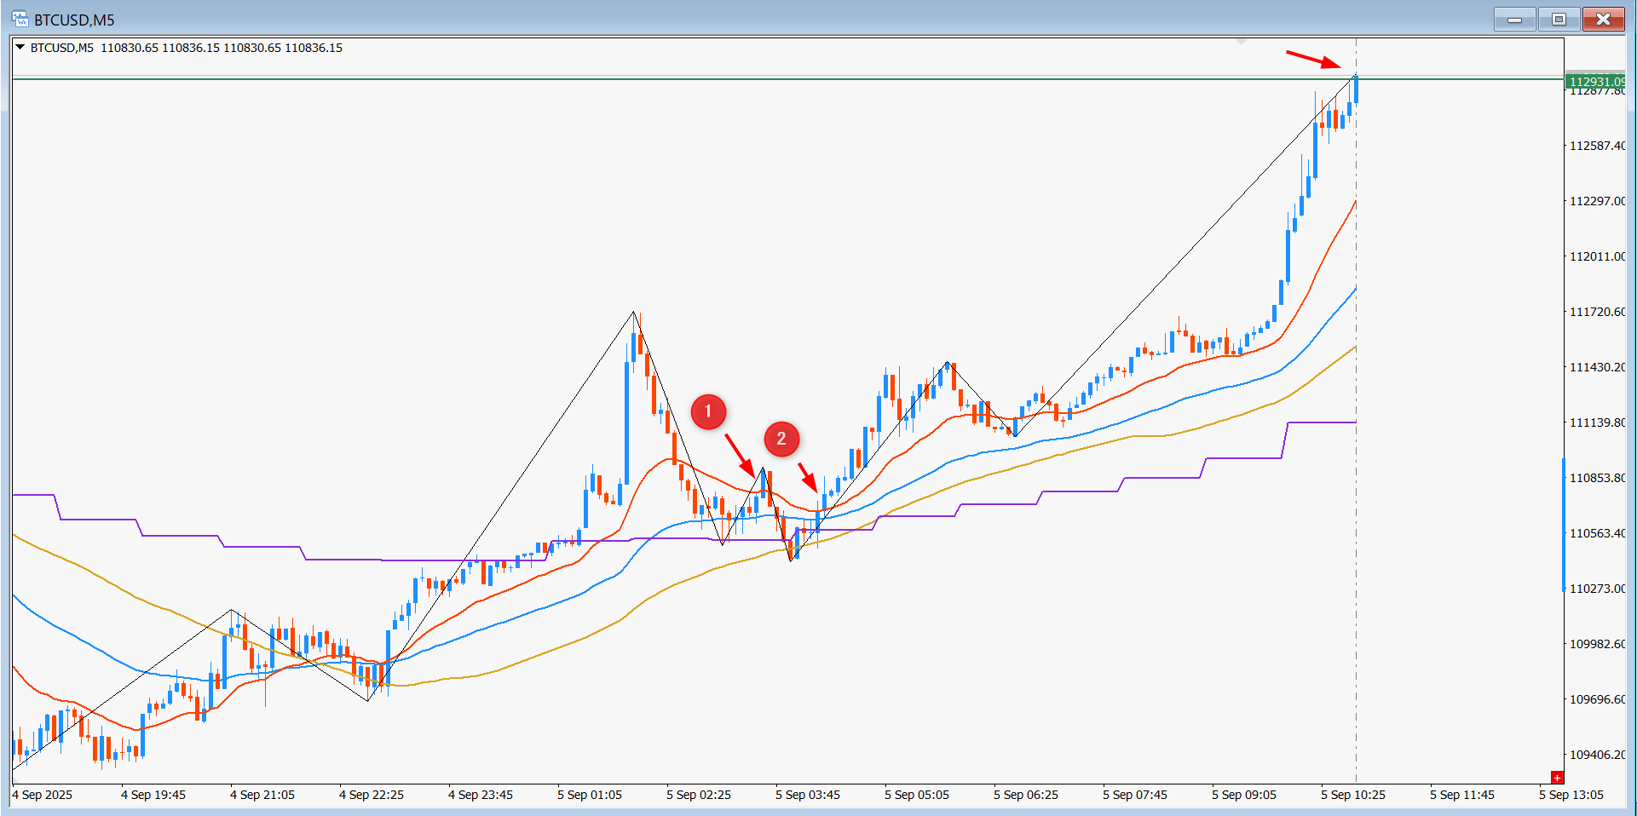Viewport: 1637px width, 816px height.
Task: Select the red arrow below marker 1
Action: click(740, 455)
